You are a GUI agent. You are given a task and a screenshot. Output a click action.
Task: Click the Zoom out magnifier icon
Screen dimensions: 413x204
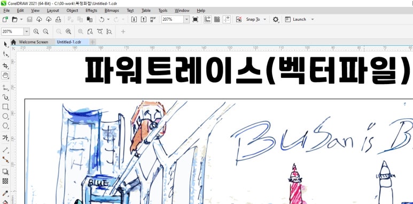45,31
